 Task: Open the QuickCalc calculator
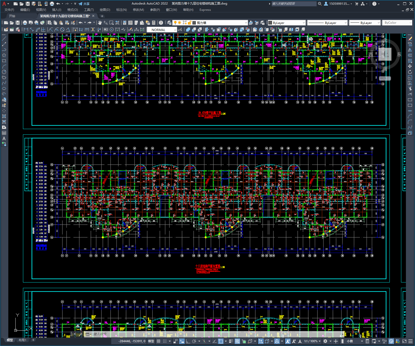(154, 23)
